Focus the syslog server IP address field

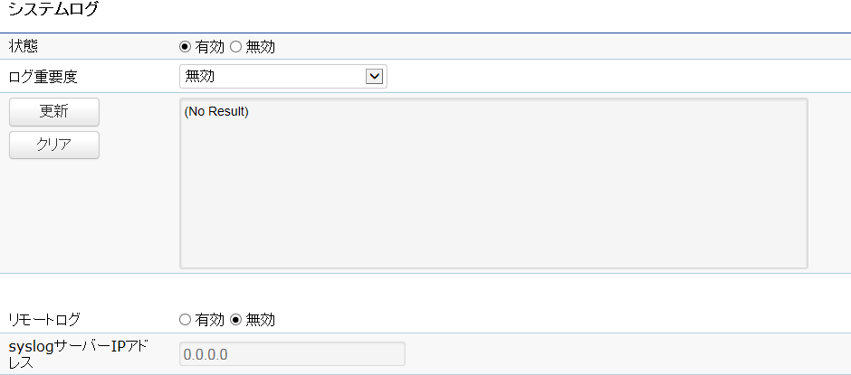click(292, 354)
